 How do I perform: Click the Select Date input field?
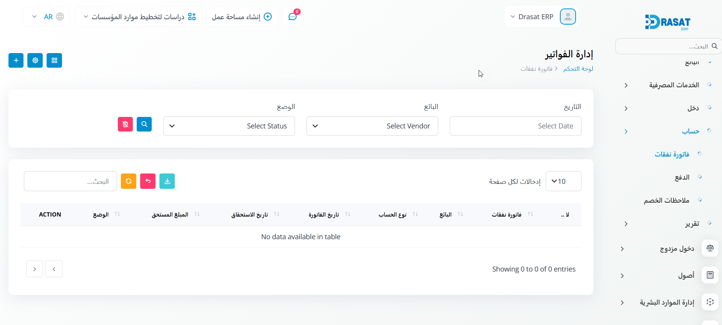pos(515,126)
